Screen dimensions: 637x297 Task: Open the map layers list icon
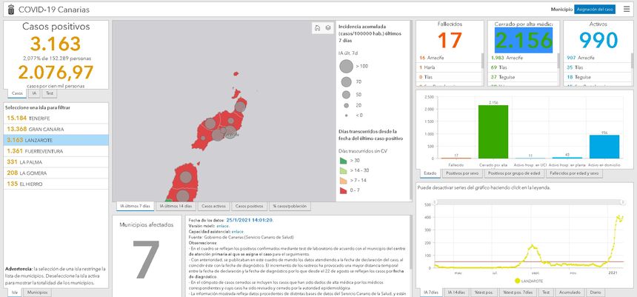(328, 28)
